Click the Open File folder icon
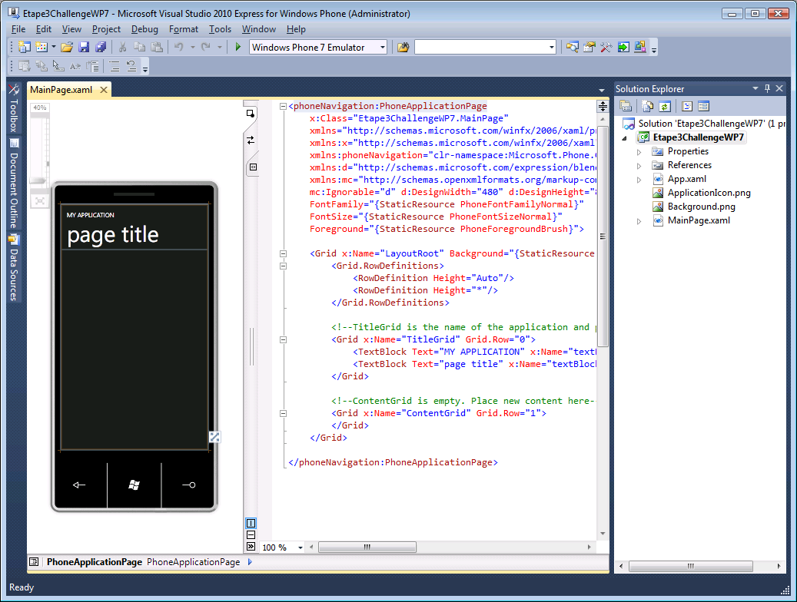Image resolution: width=797 pixels, height=602 pixels. coord(68,48)
